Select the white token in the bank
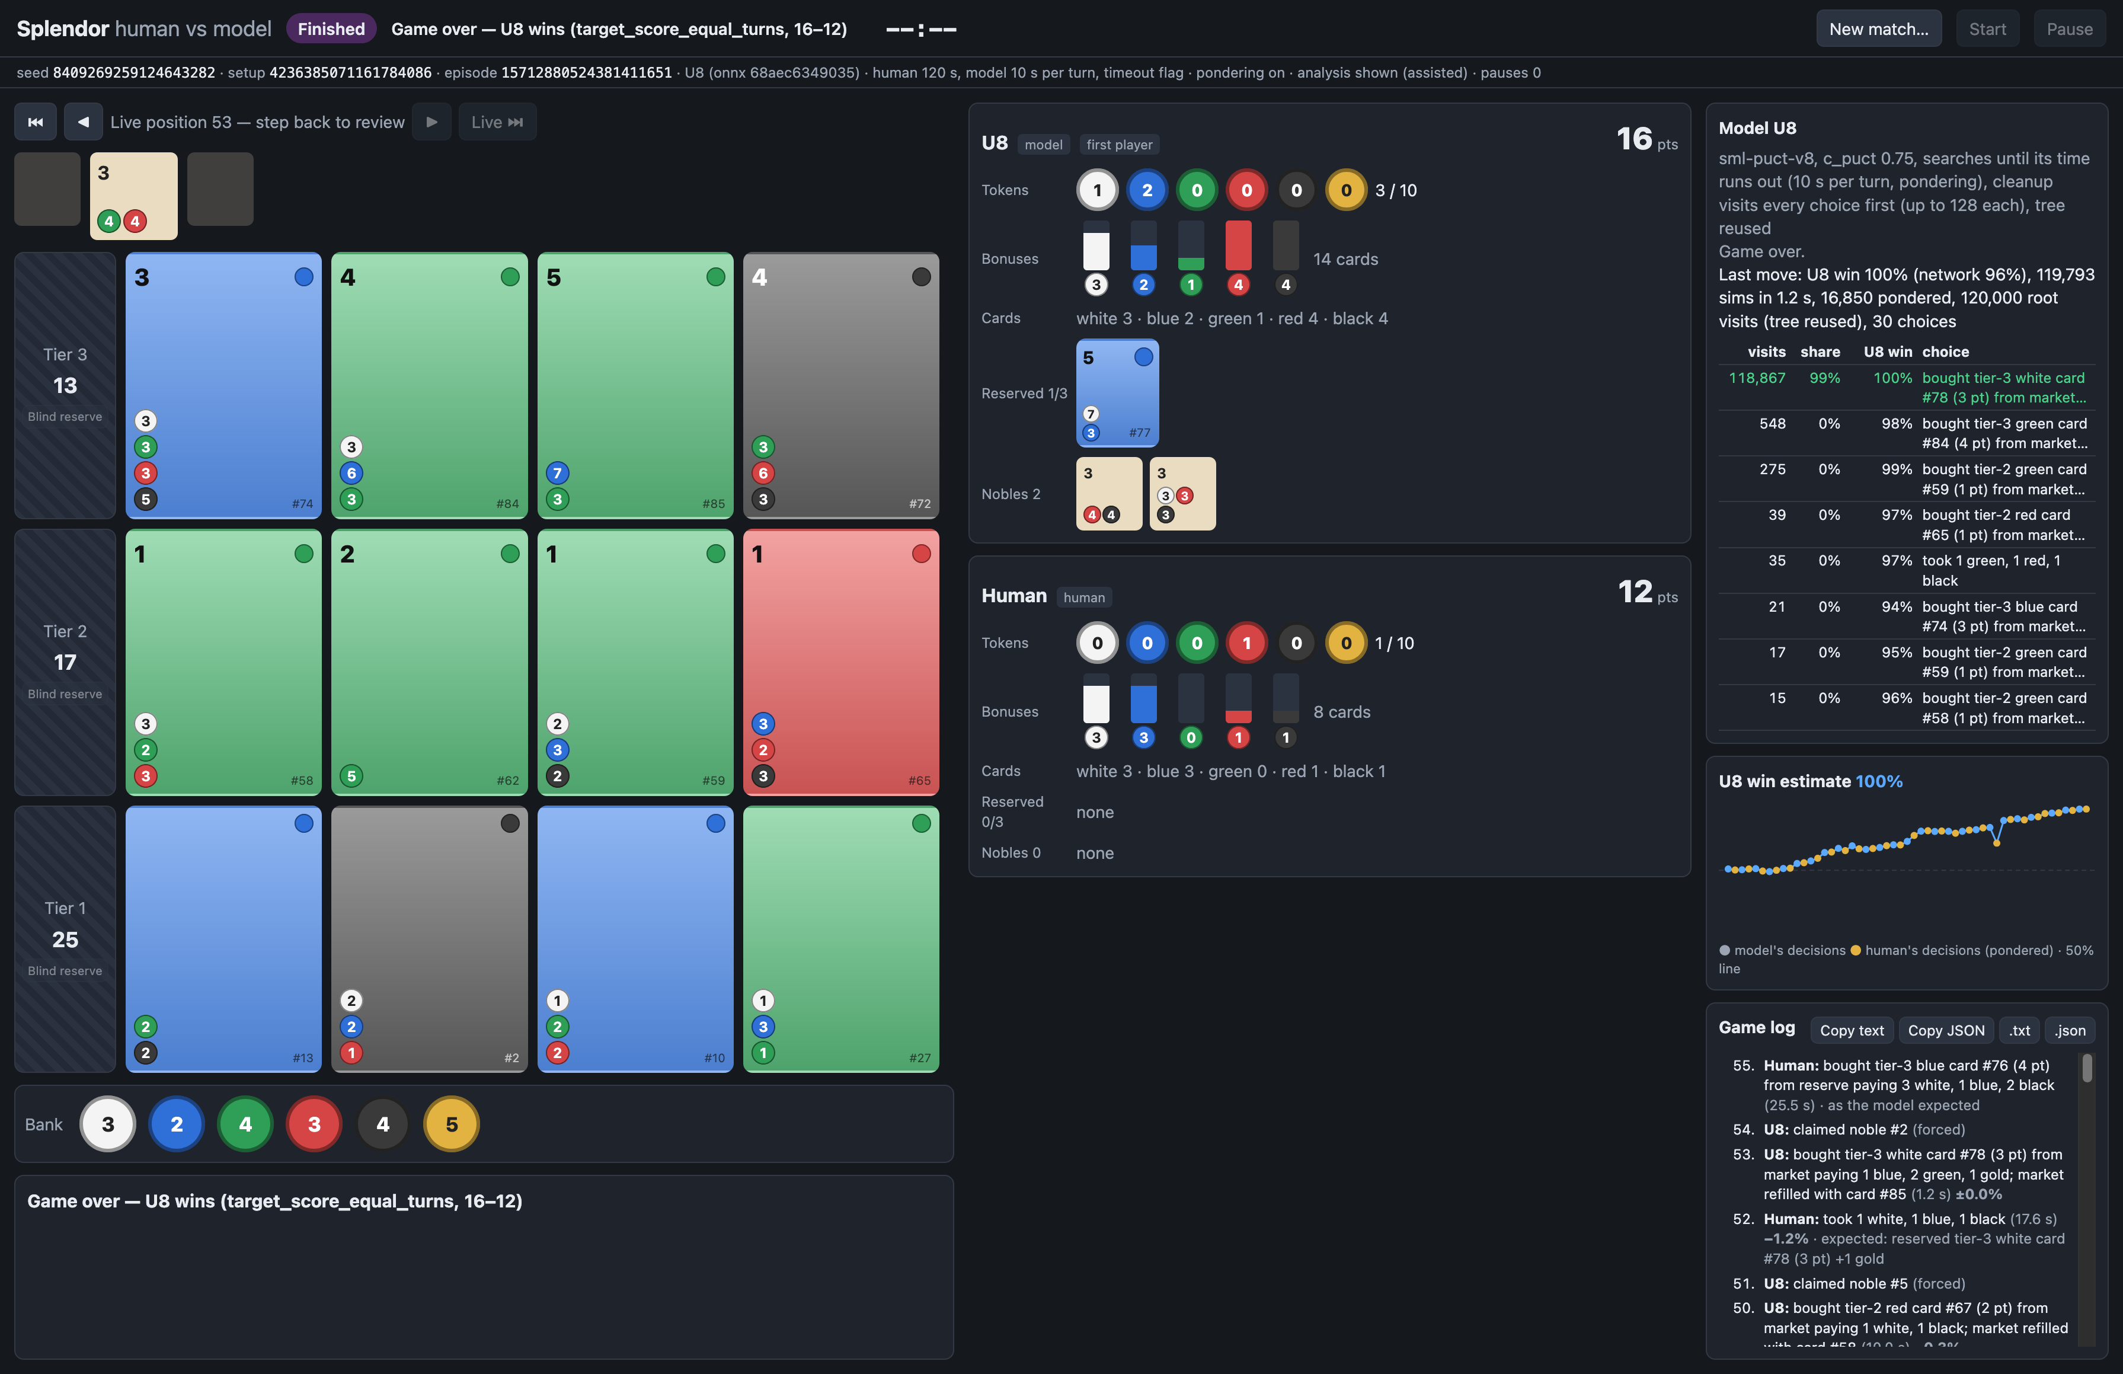 click(108, 1124)
